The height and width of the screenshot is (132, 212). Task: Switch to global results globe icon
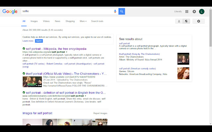click(x=186, y=21)
